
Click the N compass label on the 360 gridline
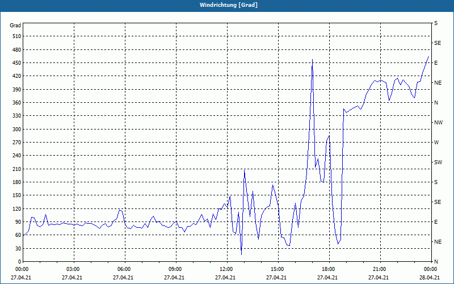pyautogui.click(x=436, y=103)
